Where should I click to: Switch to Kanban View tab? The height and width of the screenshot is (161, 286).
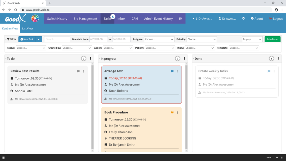(10, 29)
